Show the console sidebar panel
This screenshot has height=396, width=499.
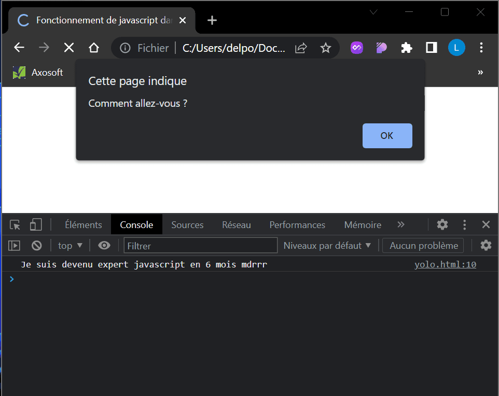coord(14,246)
